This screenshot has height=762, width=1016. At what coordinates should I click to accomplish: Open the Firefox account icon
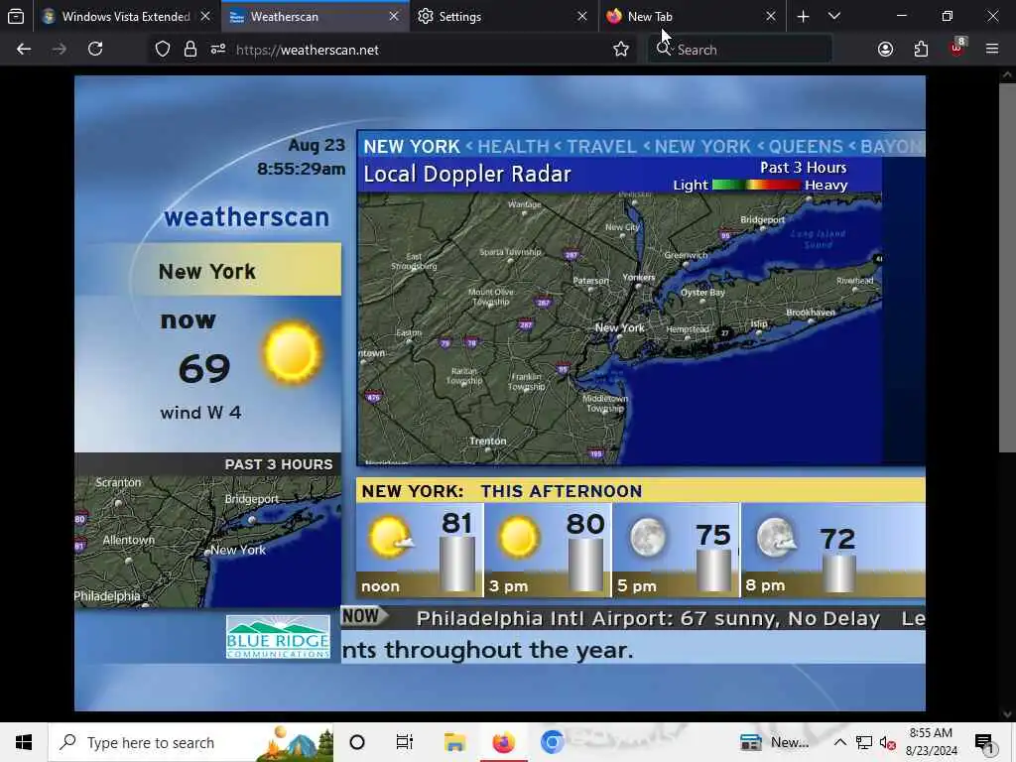point(885,50)
